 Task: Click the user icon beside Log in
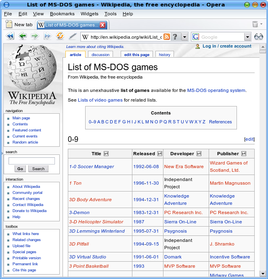pos(197,46)
